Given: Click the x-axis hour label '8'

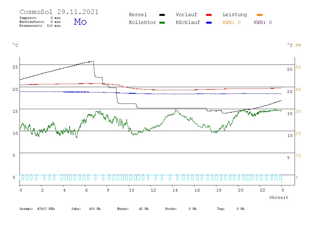Looking at the screenshot, I should click(108, 190).
